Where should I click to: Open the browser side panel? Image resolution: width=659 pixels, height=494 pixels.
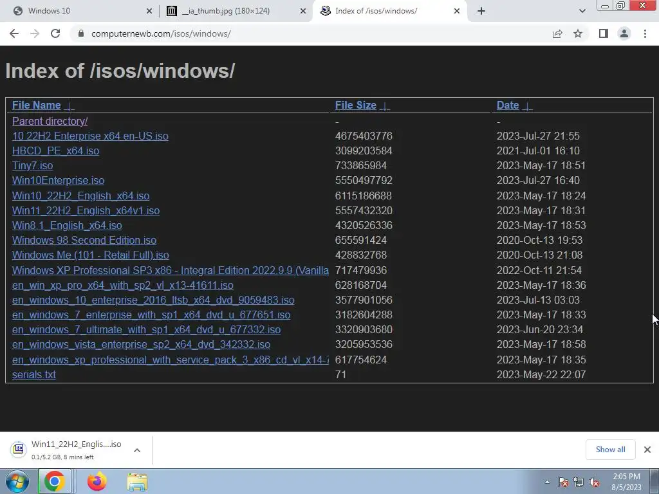click(x=604, y=33)
